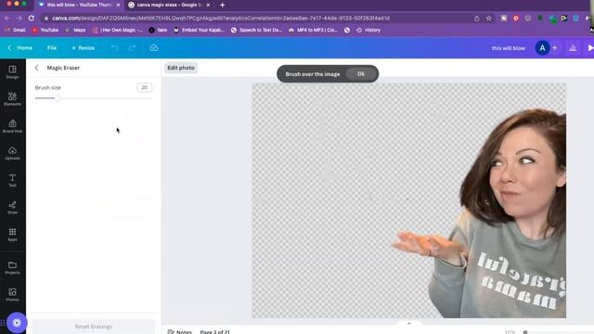Click Ok on brush prompt
This screenshot has width=594, height=334.
click(x=361, y=74)
